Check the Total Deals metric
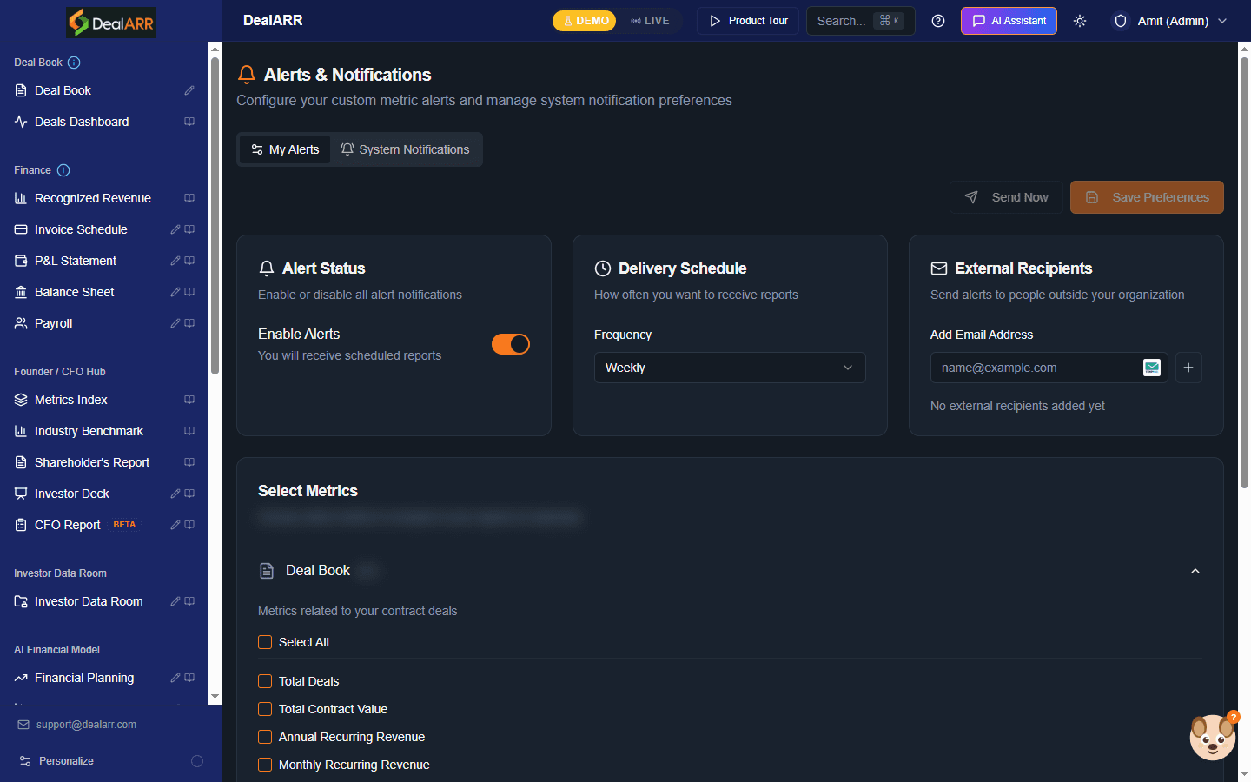Image resolution: width=1251 pixels, height=782 pixels. 265,681
